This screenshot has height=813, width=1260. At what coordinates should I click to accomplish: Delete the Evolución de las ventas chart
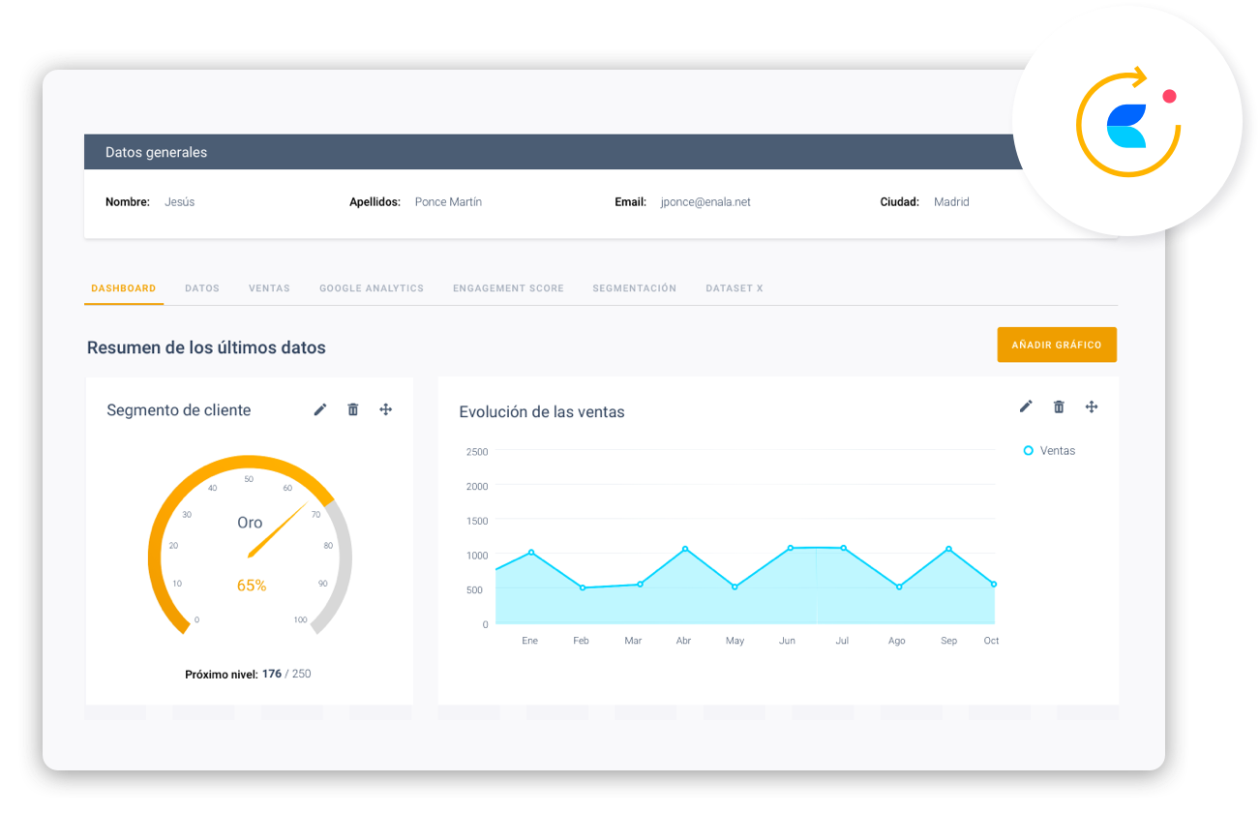(1059, 406)
